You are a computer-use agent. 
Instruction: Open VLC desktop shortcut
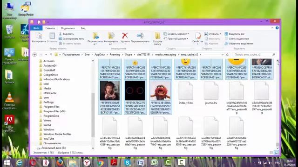[x=9, y=101]
